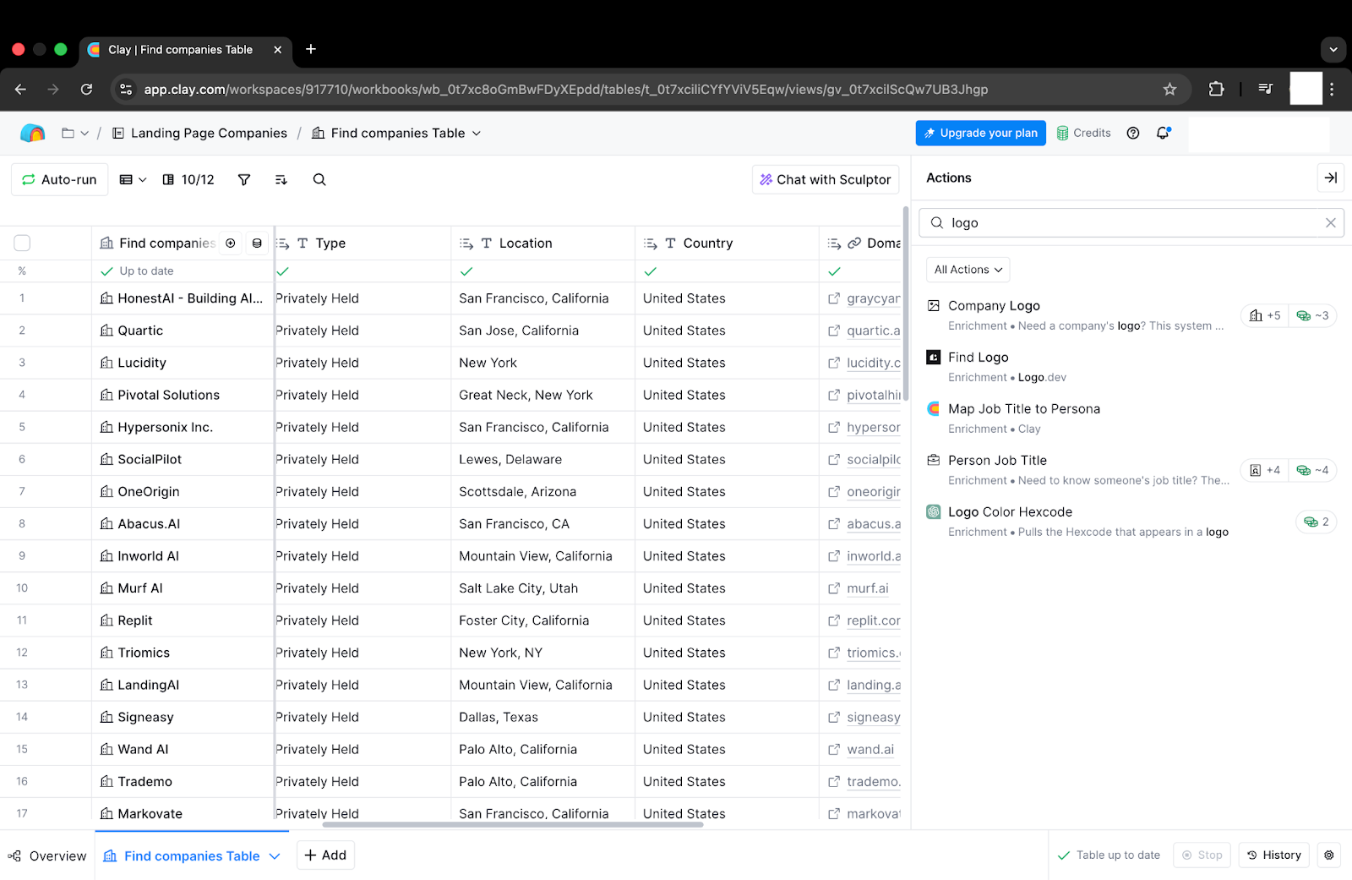Open the Chrome tab search dropdown
Viewport: 1352px width, 880px height.
1333,49
